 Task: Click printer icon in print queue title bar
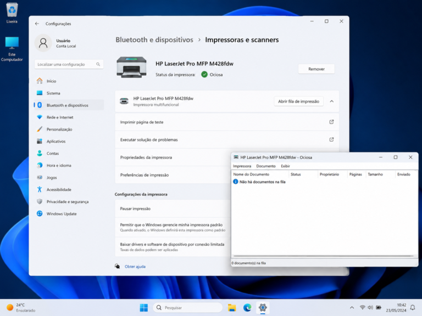[236, 157]
